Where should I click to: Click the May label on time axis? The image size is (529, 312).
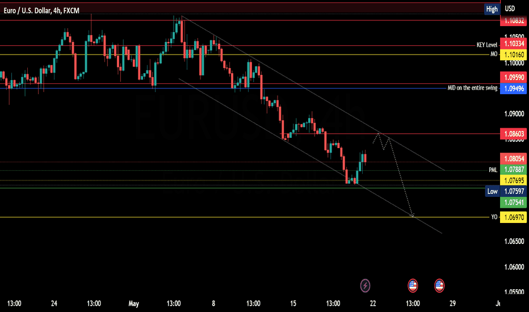coord(133,303)
